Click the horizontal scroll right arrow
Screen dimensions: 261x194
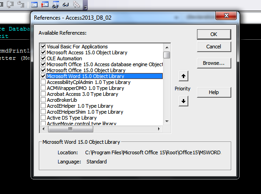(x=159, y=129)
